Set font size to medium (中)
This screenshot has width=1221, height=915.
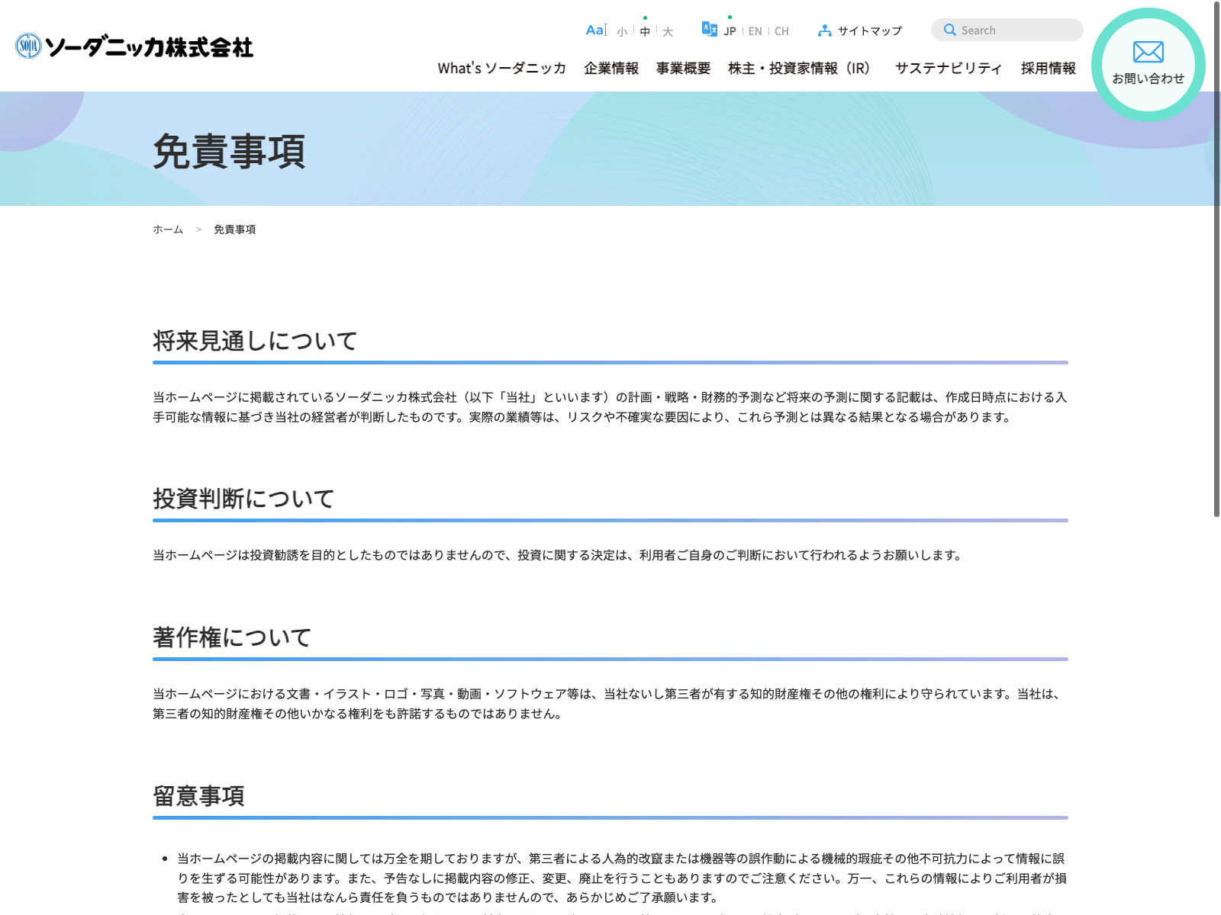(x=645, y=31)
